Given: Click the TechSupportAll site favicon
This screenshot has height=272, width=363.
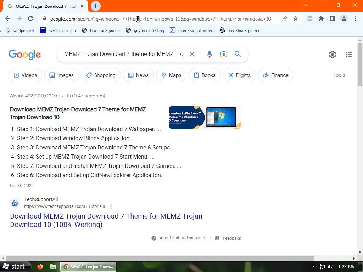Looking at the screenshot, I should click(15, 203).
